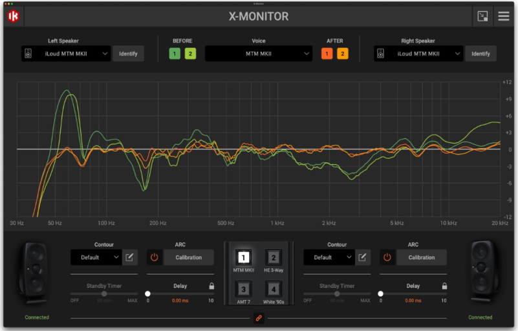Viewport: 518px width, 331px height.
Task: Edit the right speaker Contour preset
Action: pos(362,257)
